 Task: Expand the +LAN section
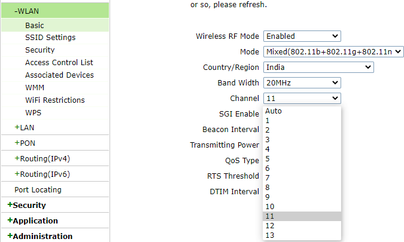click(25, 127)
